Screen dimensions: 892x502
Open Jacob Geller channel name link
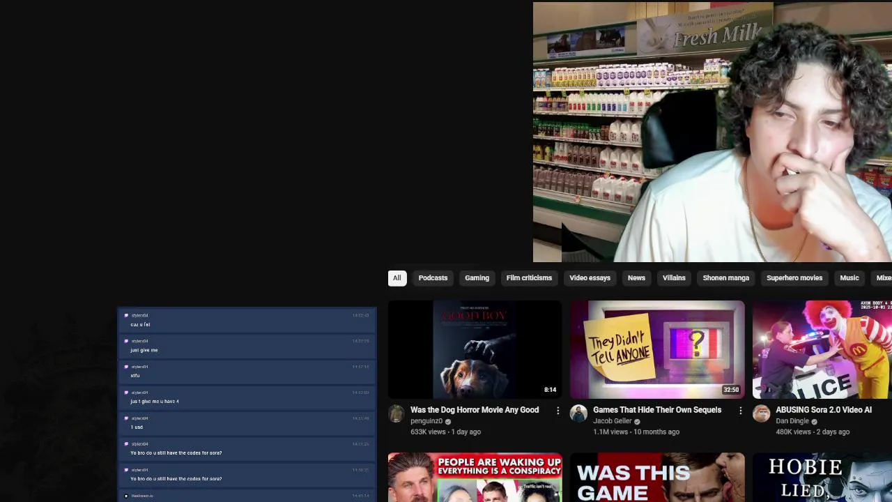(612, 421)
